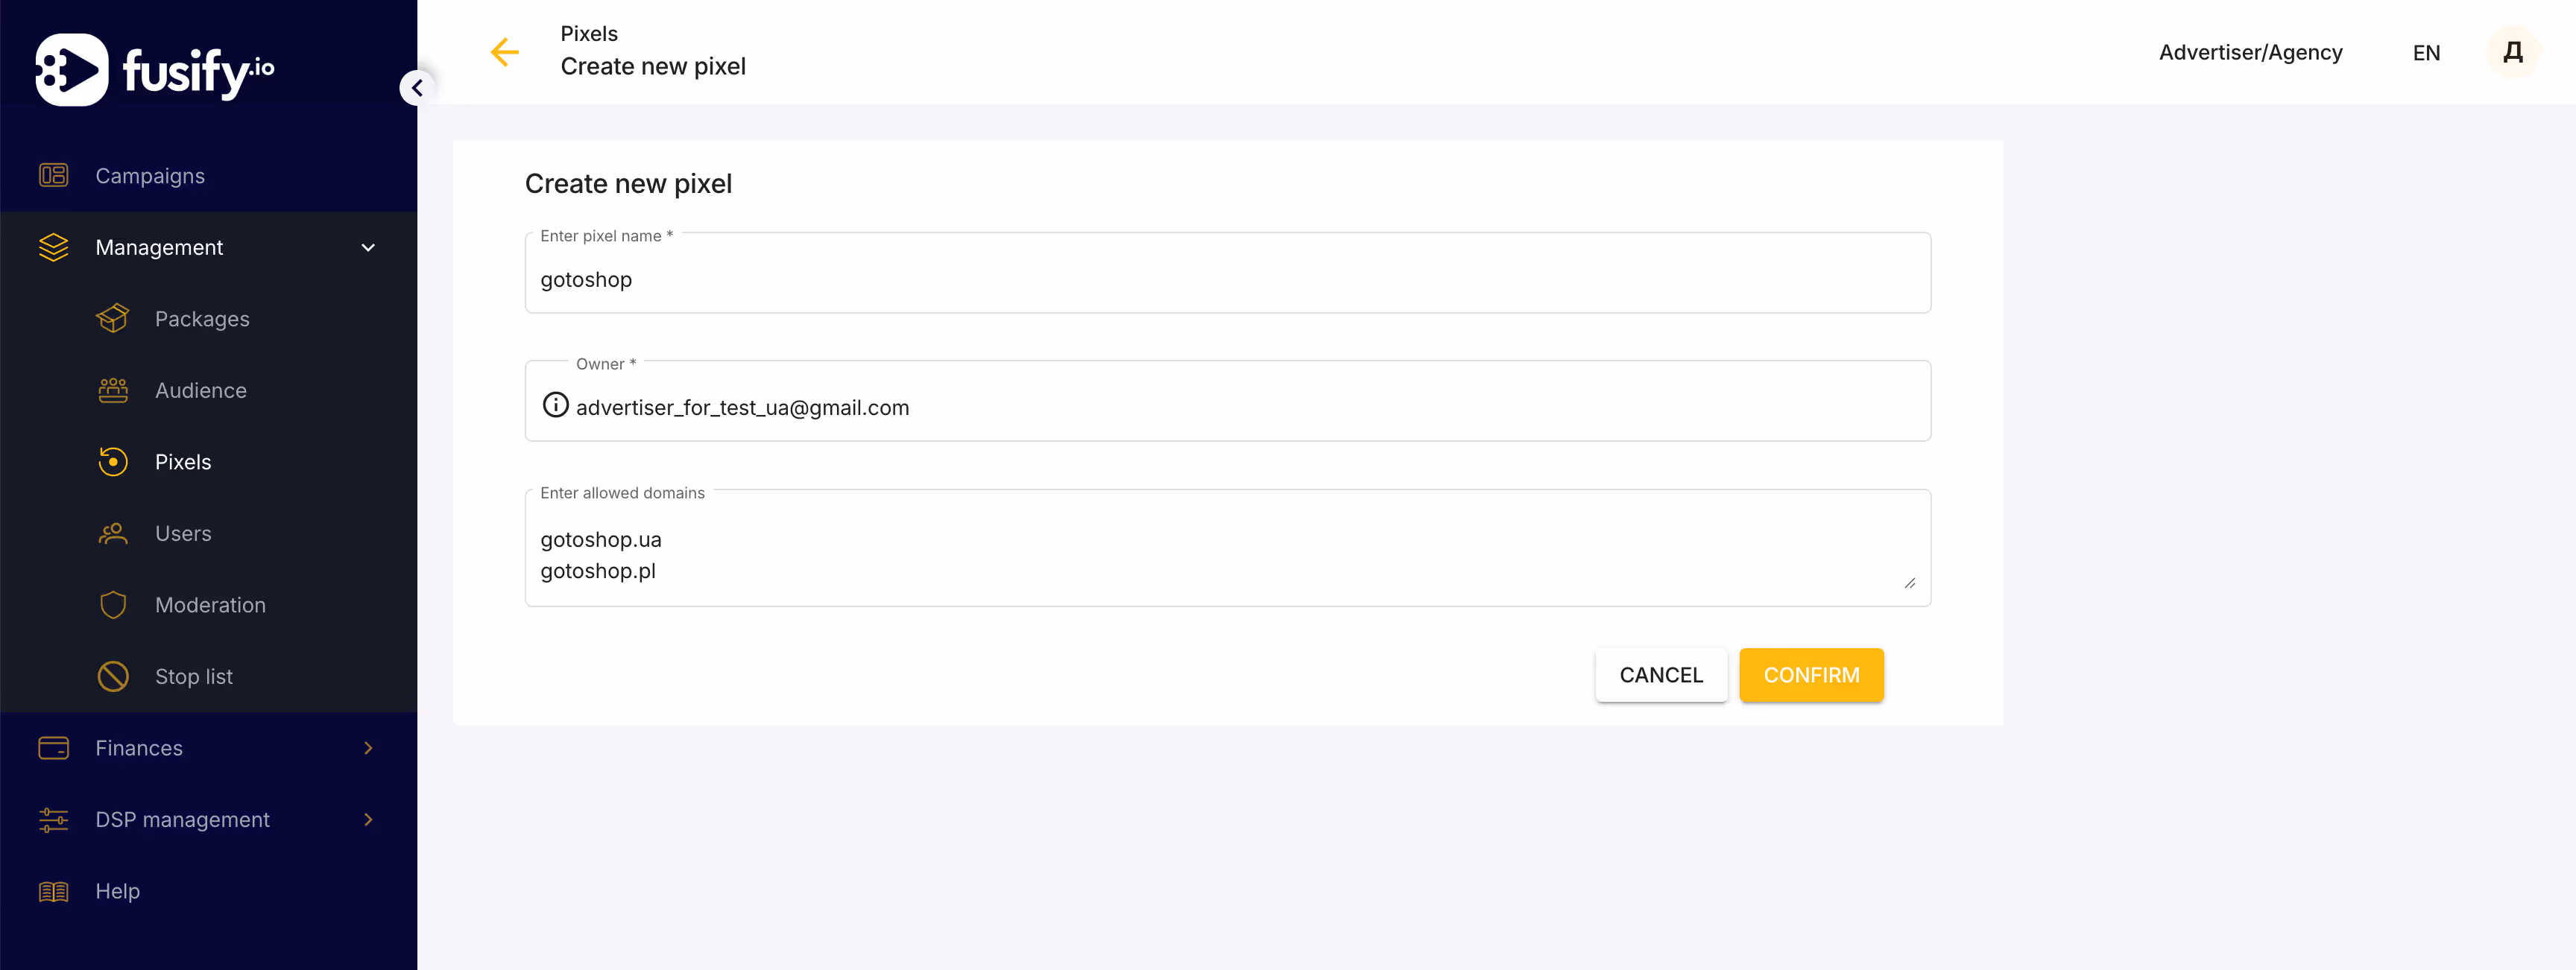This screenshot has width=2576, height=970.
Task: Click the Create new pixel form heading
Action: (628, 183)
